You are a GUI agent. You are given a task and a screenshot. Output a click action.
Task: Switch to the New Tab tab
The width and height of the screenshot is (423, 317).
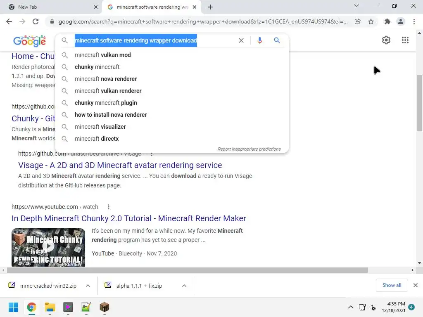click(51, 7)
